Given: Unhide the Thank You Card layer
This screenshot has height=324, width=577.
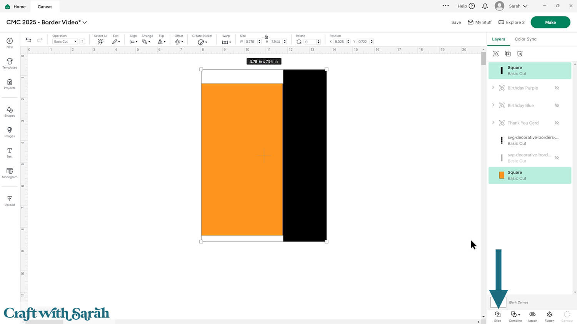Looking at the screenshot, I should 557,123.
